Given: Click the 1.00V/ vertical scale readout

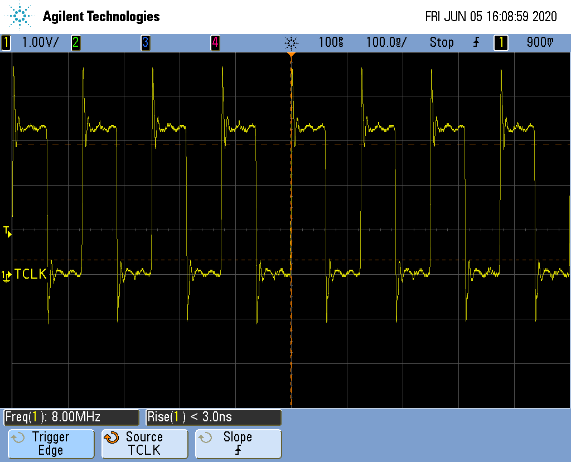Looking at the screenshot, I should coord(39,42).
